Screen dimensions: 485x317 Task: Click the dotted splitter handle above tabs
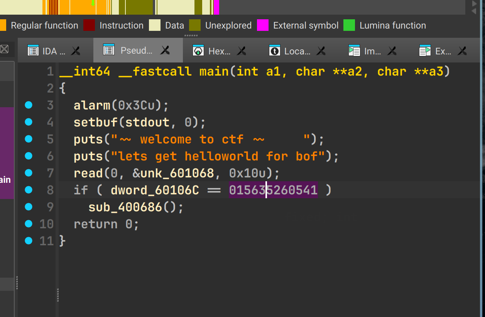coord(191,35)
